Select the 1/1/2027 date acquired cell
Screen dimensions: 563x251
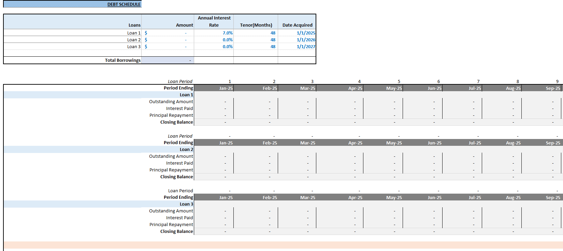coord(297,46)
